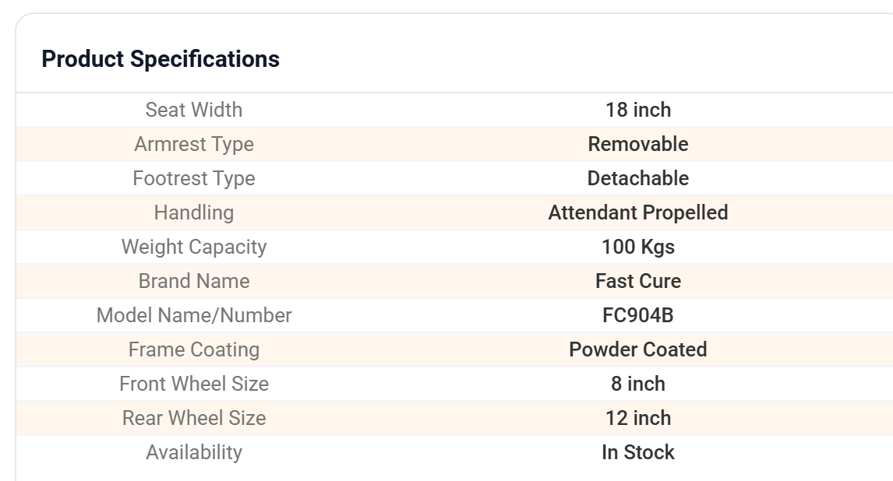Select the 100 Kgs value
Screen dimensions: 893x481
coord(638,247)
